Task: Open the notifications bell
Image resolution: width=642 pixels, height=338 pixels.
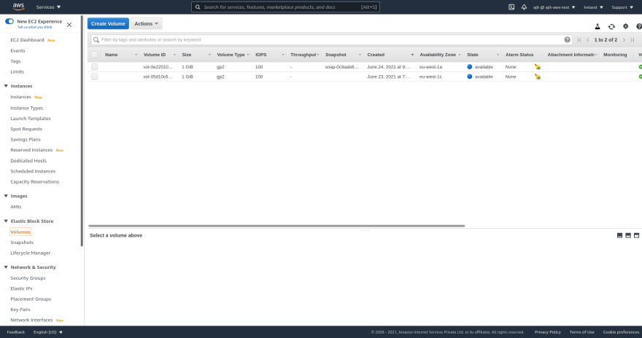Action: [524, 7]
